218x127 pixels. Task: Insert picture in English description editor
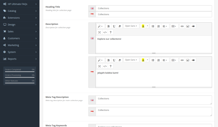(188, 26)
